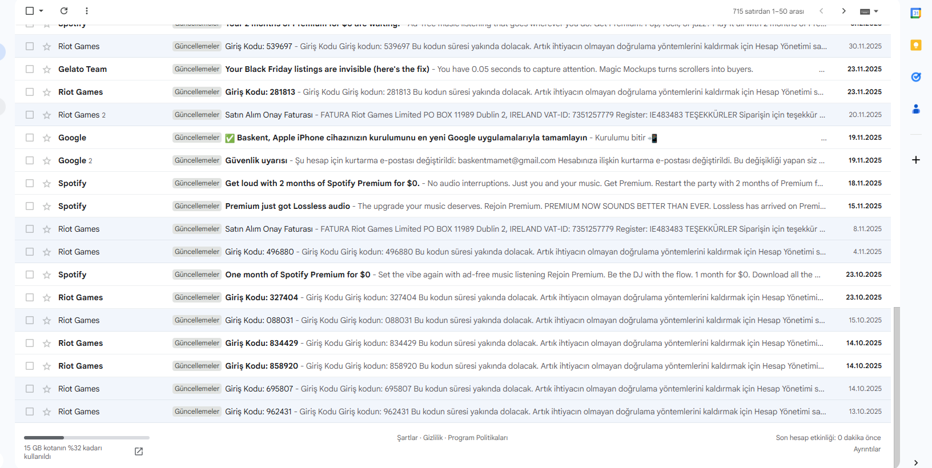932x468 pixels.
Task: Open 'Get loud with 2 months of Spotify Premium' email
Action: point(322,183)
